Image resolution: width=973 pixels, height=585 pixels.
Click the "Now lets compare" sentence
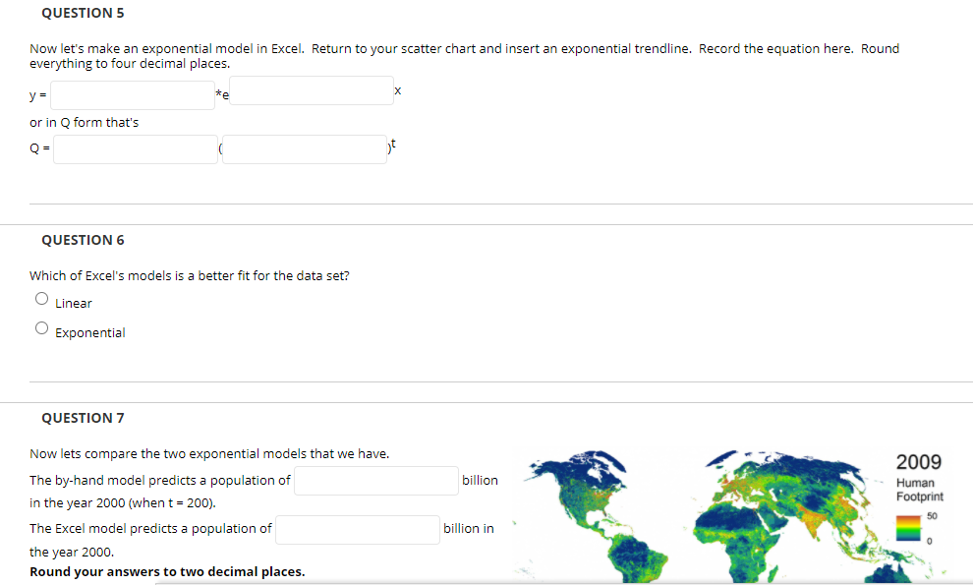209,453
